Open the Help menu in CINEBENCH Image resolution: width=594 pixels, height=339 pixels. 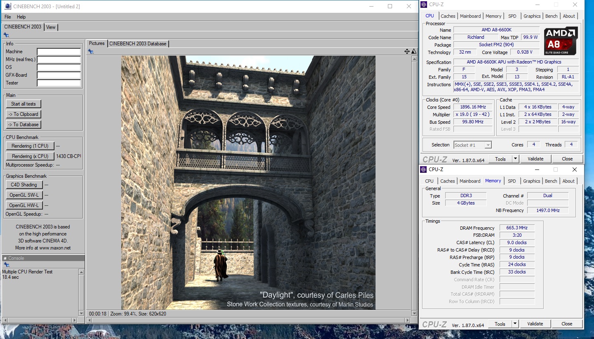coord(21,17)
